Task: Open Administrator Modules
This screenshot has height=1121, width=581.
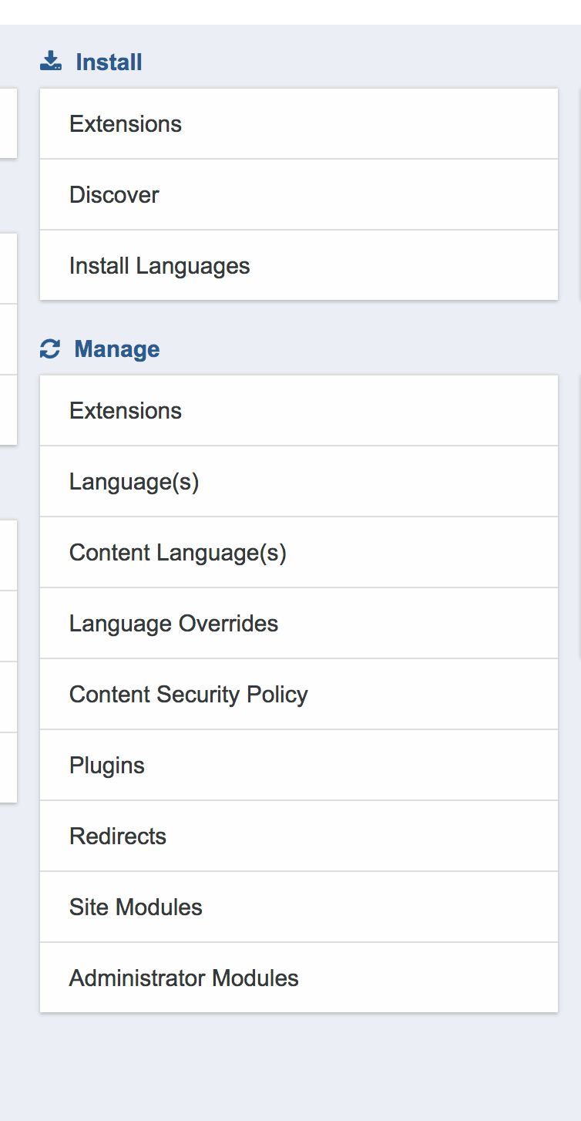Action: coord(299,978)
